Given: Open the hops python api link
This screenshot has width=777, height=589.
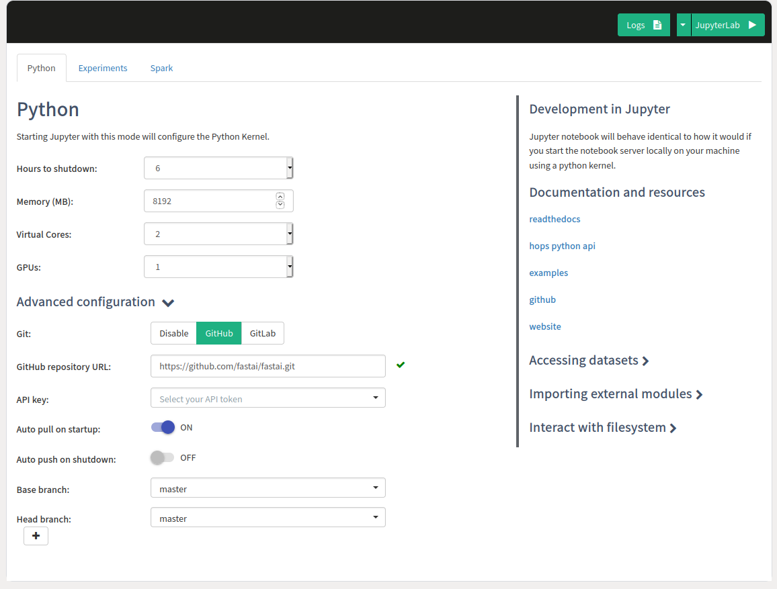Looking at the screenshot, I should (562, 246).
